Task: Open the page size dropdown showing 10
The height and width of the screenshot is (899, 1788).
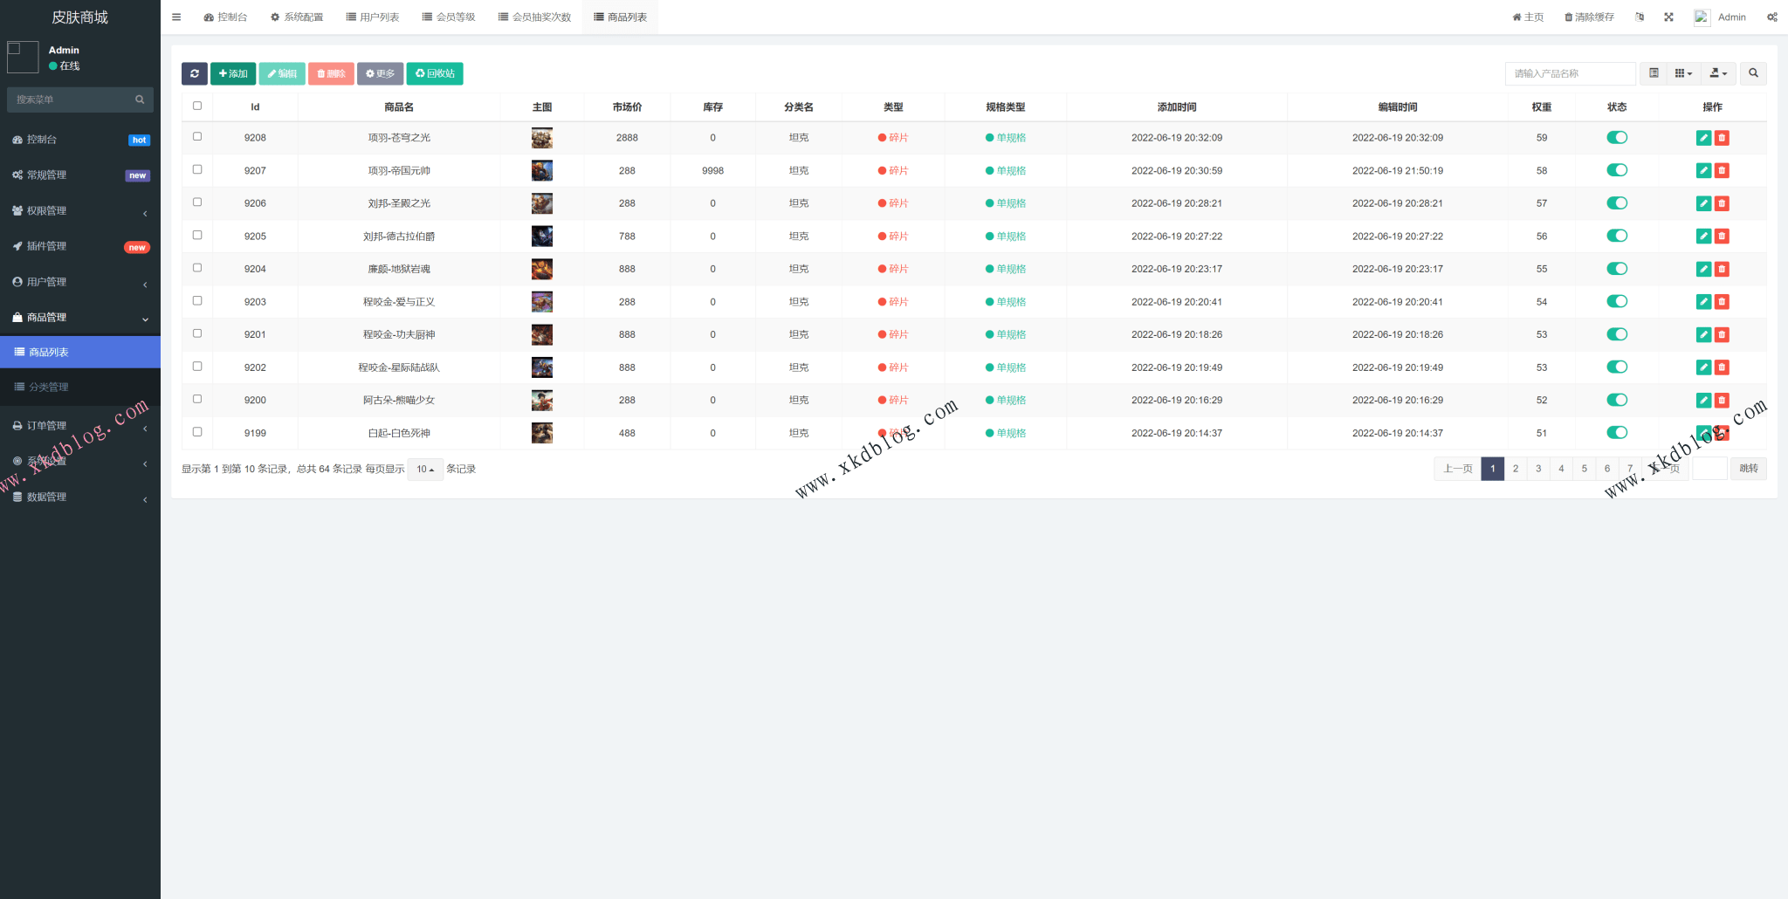Action: 425,470
